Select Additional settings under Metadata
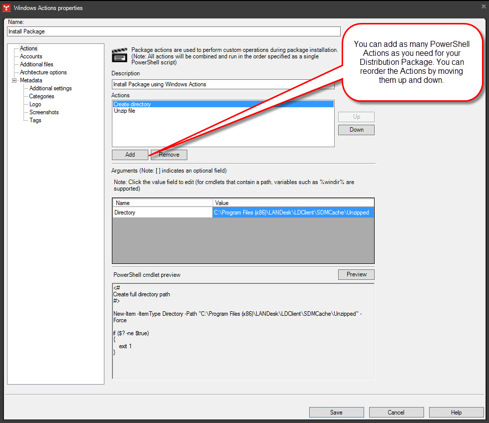 49,88
